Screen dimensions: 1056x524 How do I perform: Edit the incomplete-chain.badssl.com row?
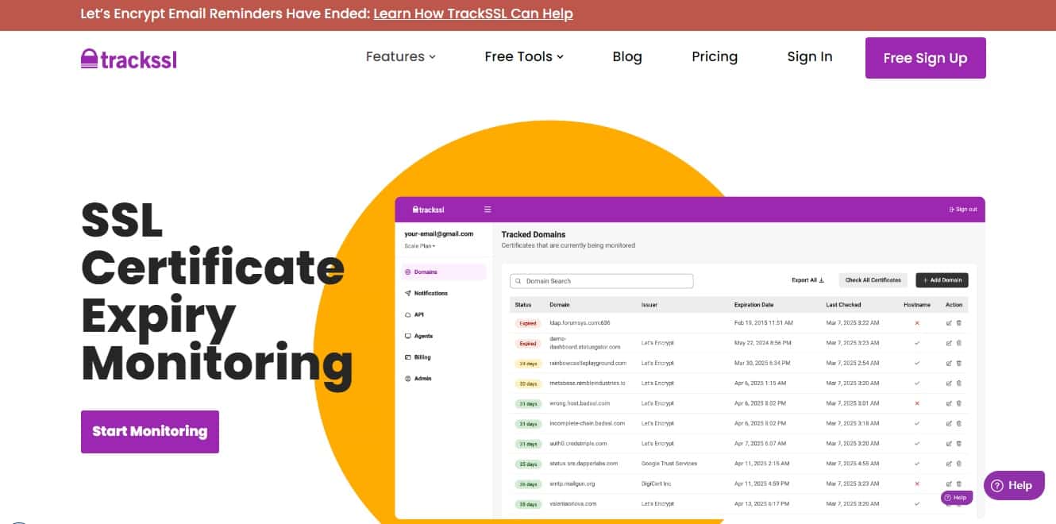point(949,423)
